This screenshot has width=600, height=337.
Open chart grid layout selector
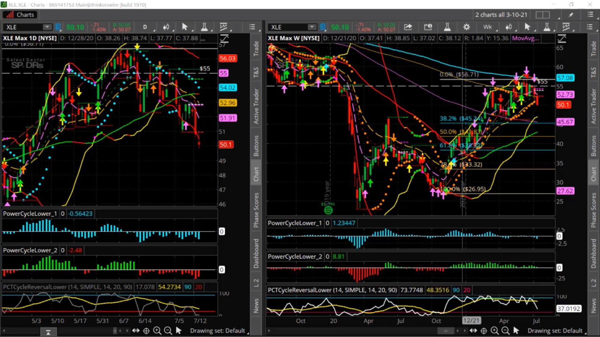543,15
